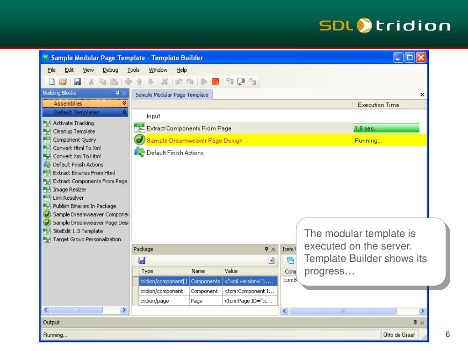Click the Delete X toolbar icon

tap(165, 81)
